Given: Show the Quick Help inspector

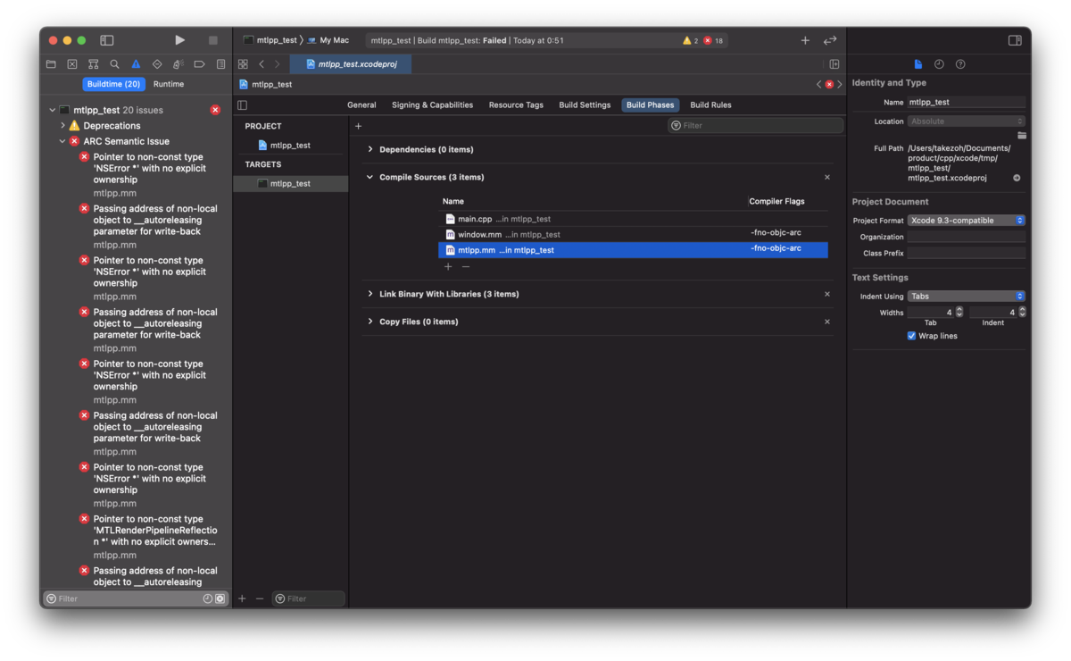Looking at the screenshot, I should click(960, 64).
